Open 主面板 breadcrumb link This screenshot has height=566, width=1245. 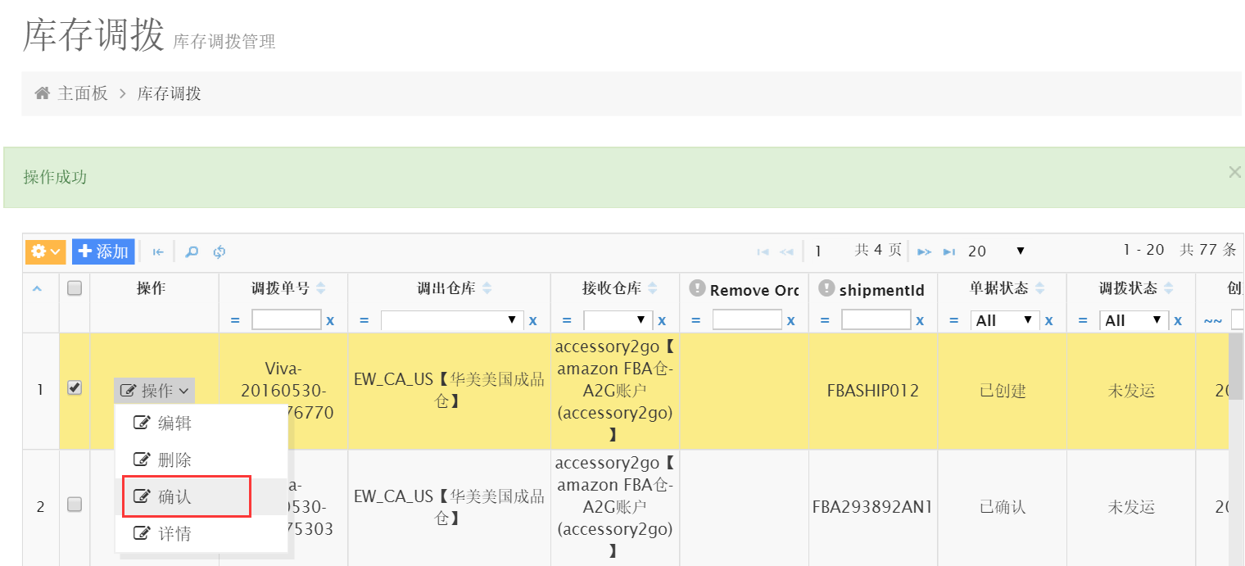[x=83, y=93]
